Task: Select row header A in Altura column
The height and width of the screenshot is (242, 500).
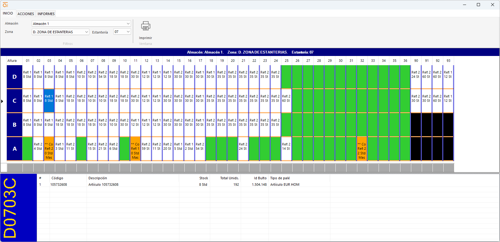Action: pyautogui.click(x=14, y=149)
